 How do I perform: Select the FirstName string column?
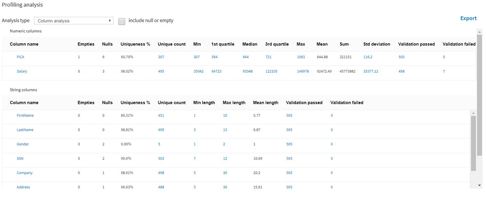tap(25, 115)
